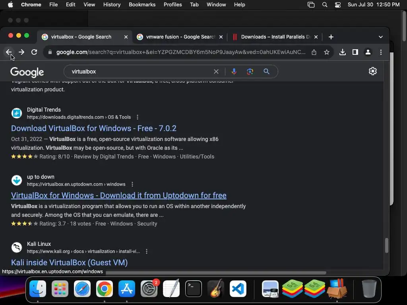
Task: Click the share page icon in address bar
Action: coord(314,52)
